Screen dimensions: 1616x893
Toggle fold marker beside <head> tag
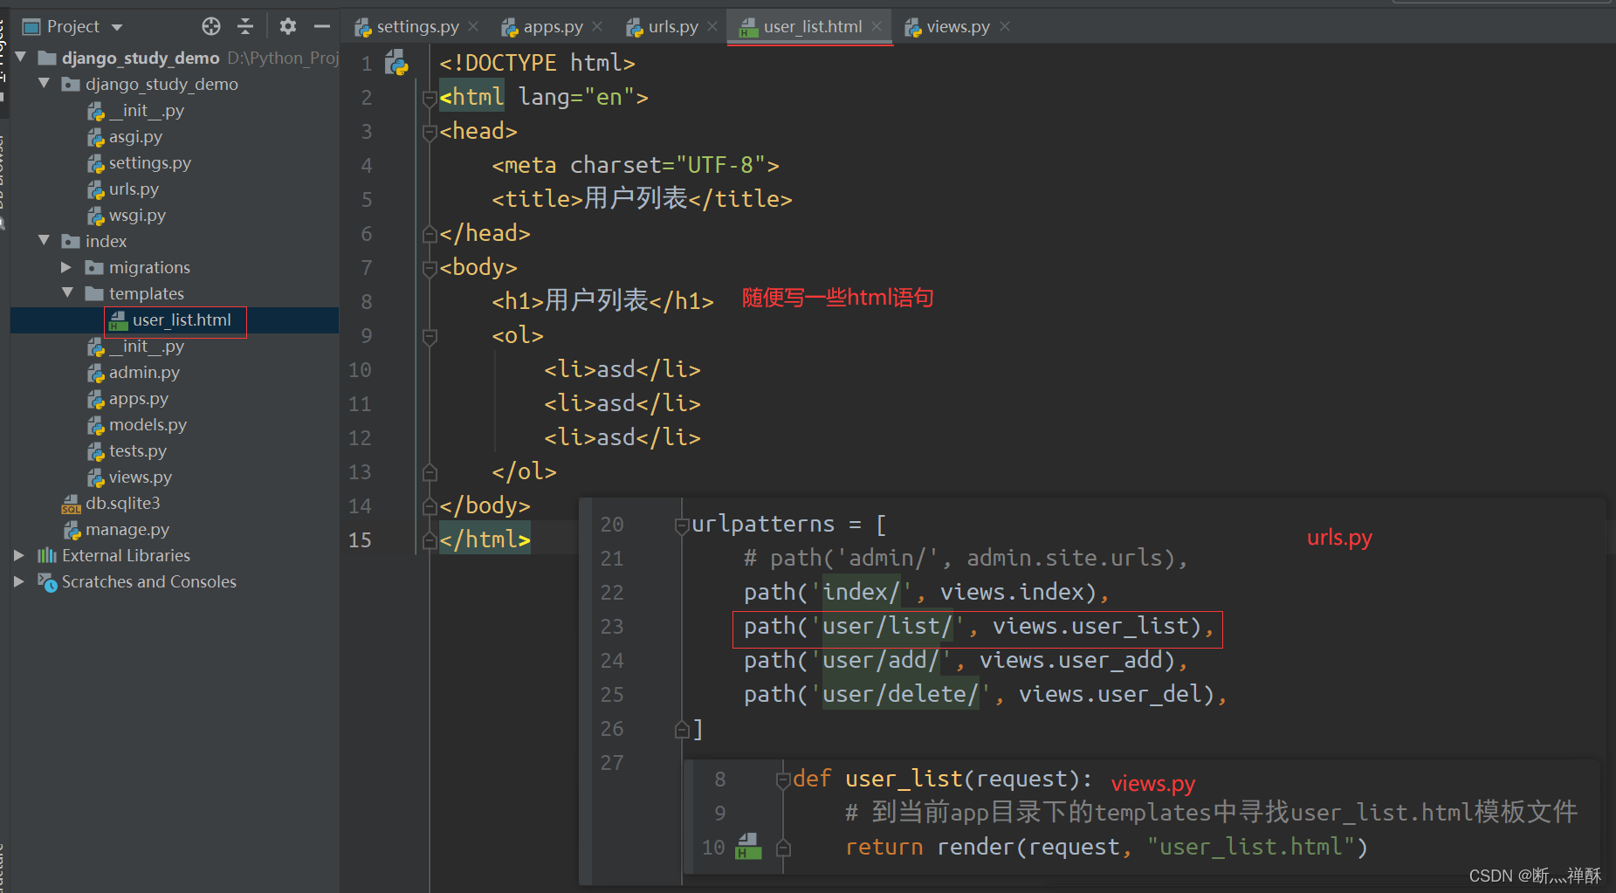pyautogui.click(x=429, y=132)
